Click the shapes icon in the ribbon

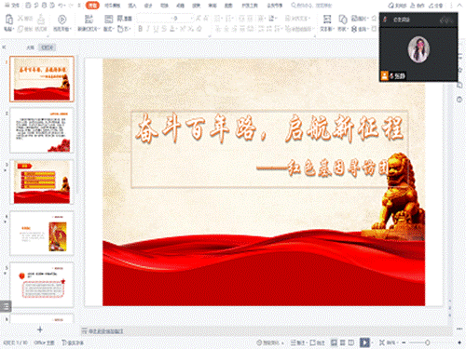[343, 20]
